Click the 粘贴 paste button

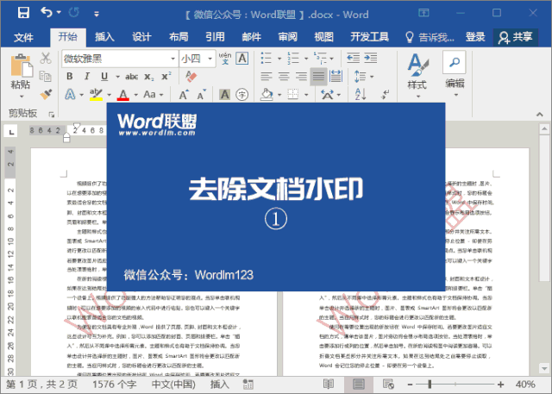21,76
